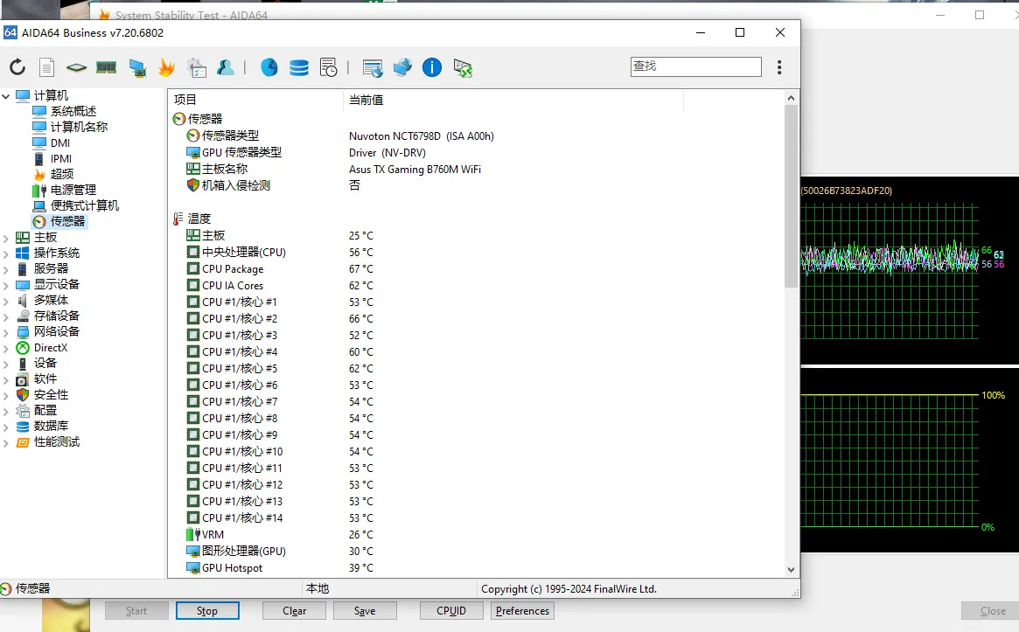Click the sensor list vertical scrollbar
The height and width of the screenshot is (632, 1019).
coord(791,334)
